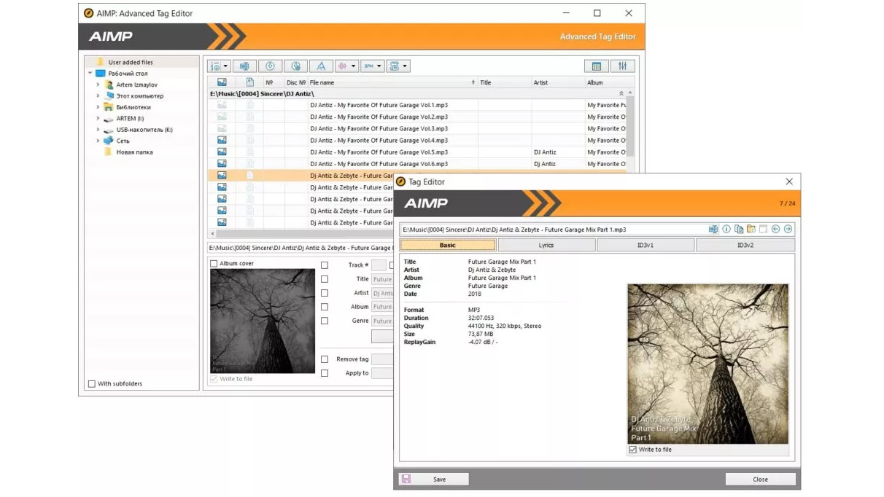
Task: Click the open-folder icon in Tag Editor
Action: [x=751, y=230]
